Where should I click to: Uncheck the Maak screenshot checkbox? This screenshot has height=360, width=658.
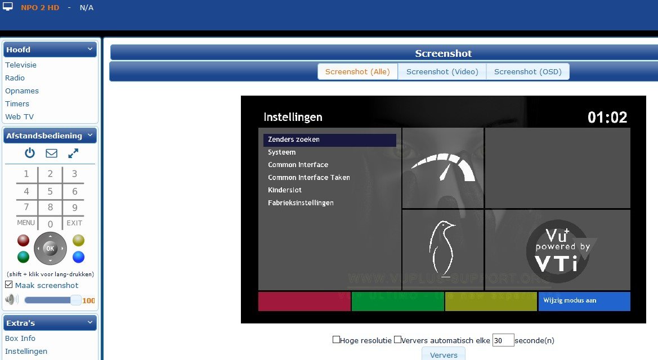point(9,285)
